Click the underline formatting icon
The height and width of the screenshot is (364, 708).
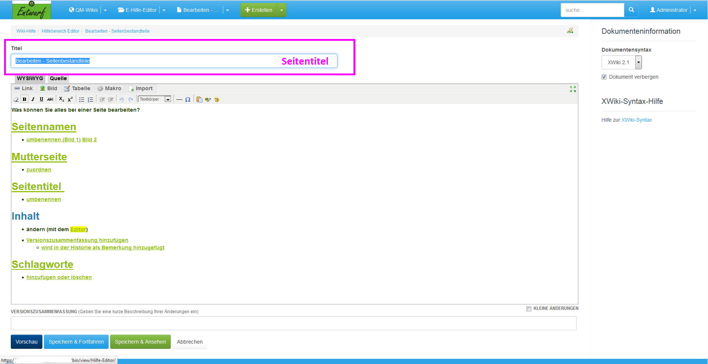coord(41,99)
